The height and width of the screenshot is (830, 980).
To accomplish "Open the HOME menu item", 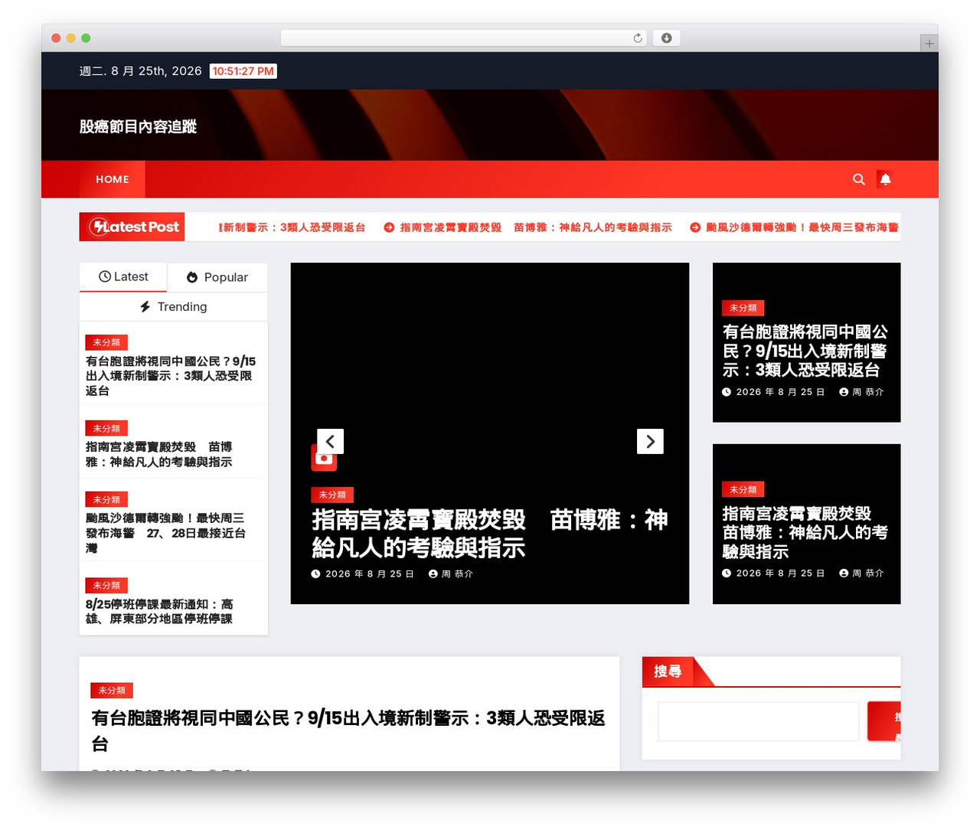I will tap(113, 179).
